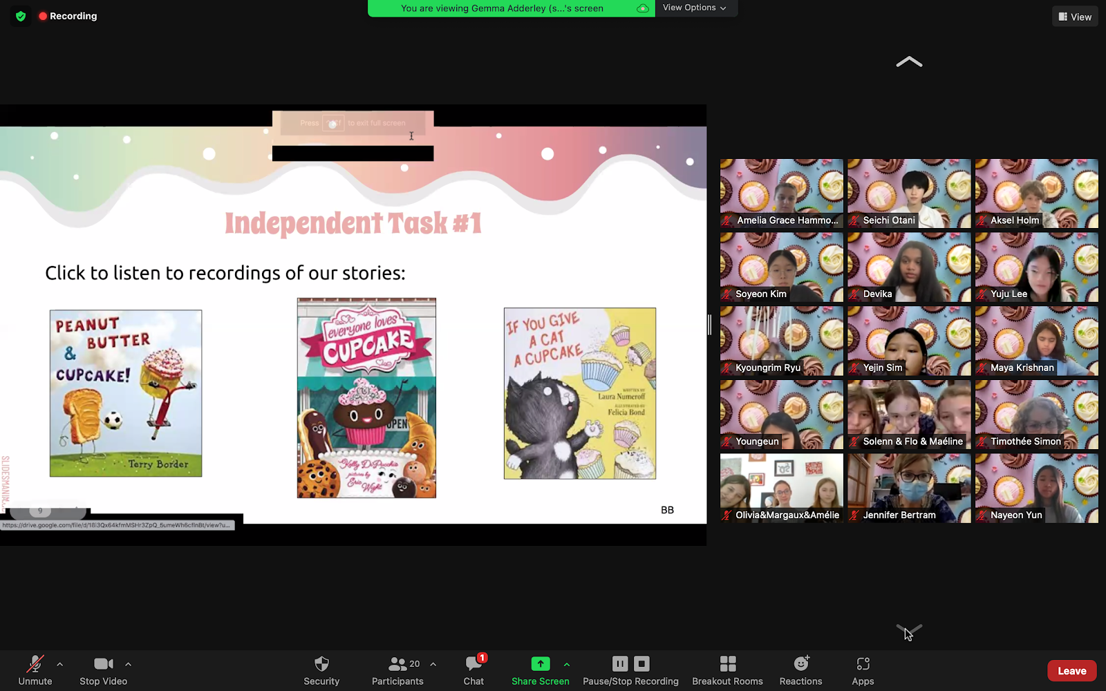The image size is (1106, 691).
Task: Open the View Options dropdown
Action: point(695,8)
